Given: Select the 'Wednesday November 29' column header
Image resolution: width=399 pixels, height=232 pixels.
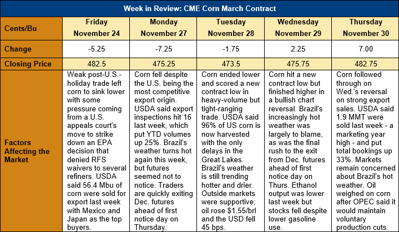Looking at the screenshot, I should (298, 28).
